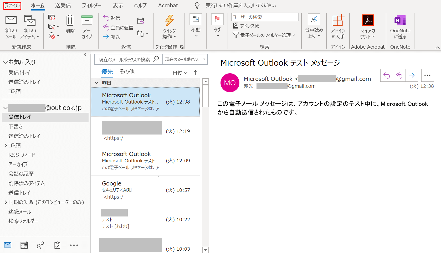Click the forward arrow in reading pane
The height and width of the screenshot is (253, 441).
click(412, 75)
